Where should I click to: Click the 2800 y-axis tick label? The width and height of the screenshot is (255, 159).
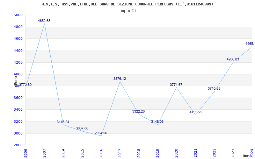click(18, 145)
